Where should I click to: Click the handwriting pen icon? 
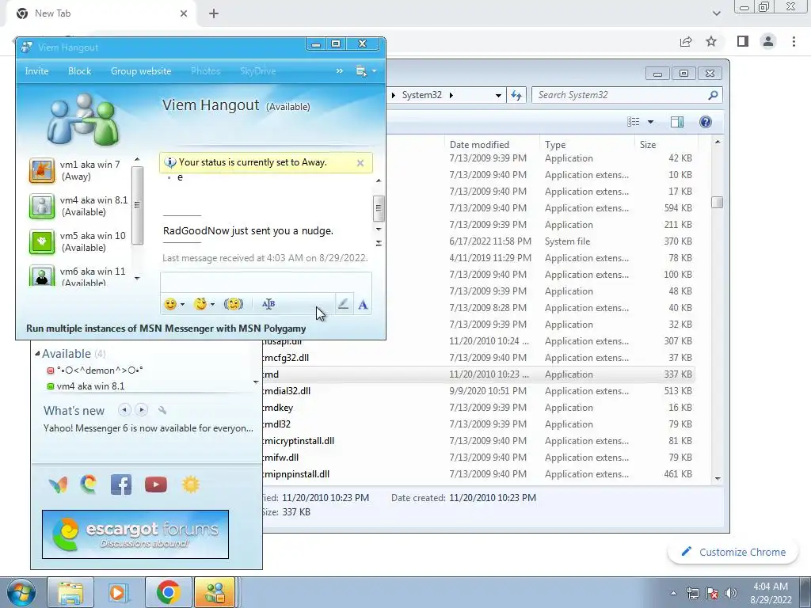[x=343, y=304]
